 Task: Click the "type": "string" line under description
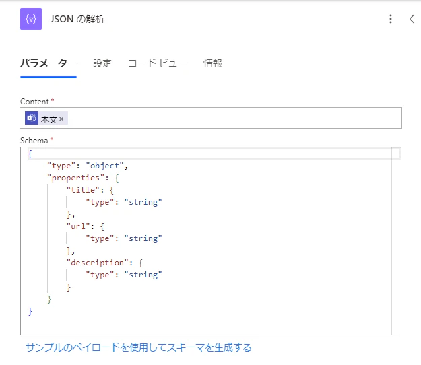(x=124, y=275)
